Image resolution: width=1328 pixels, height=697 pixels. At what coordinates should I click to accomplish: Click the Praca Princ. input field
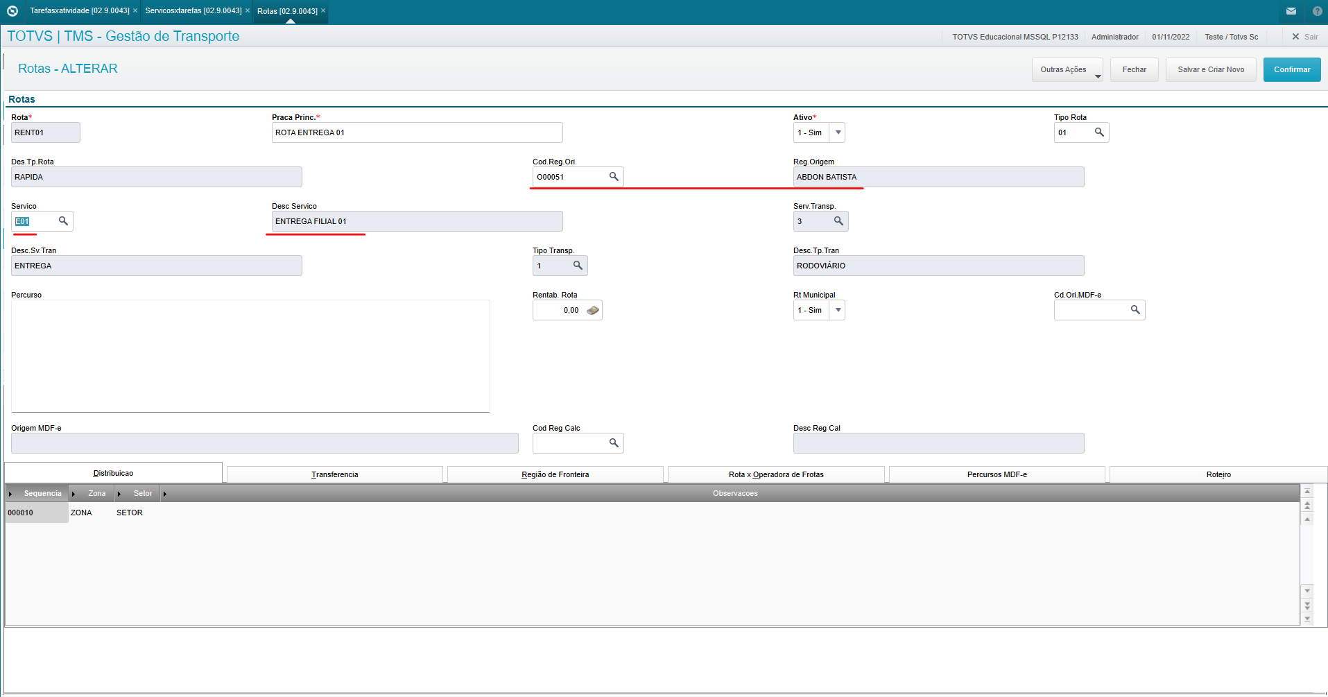(417, 132)
